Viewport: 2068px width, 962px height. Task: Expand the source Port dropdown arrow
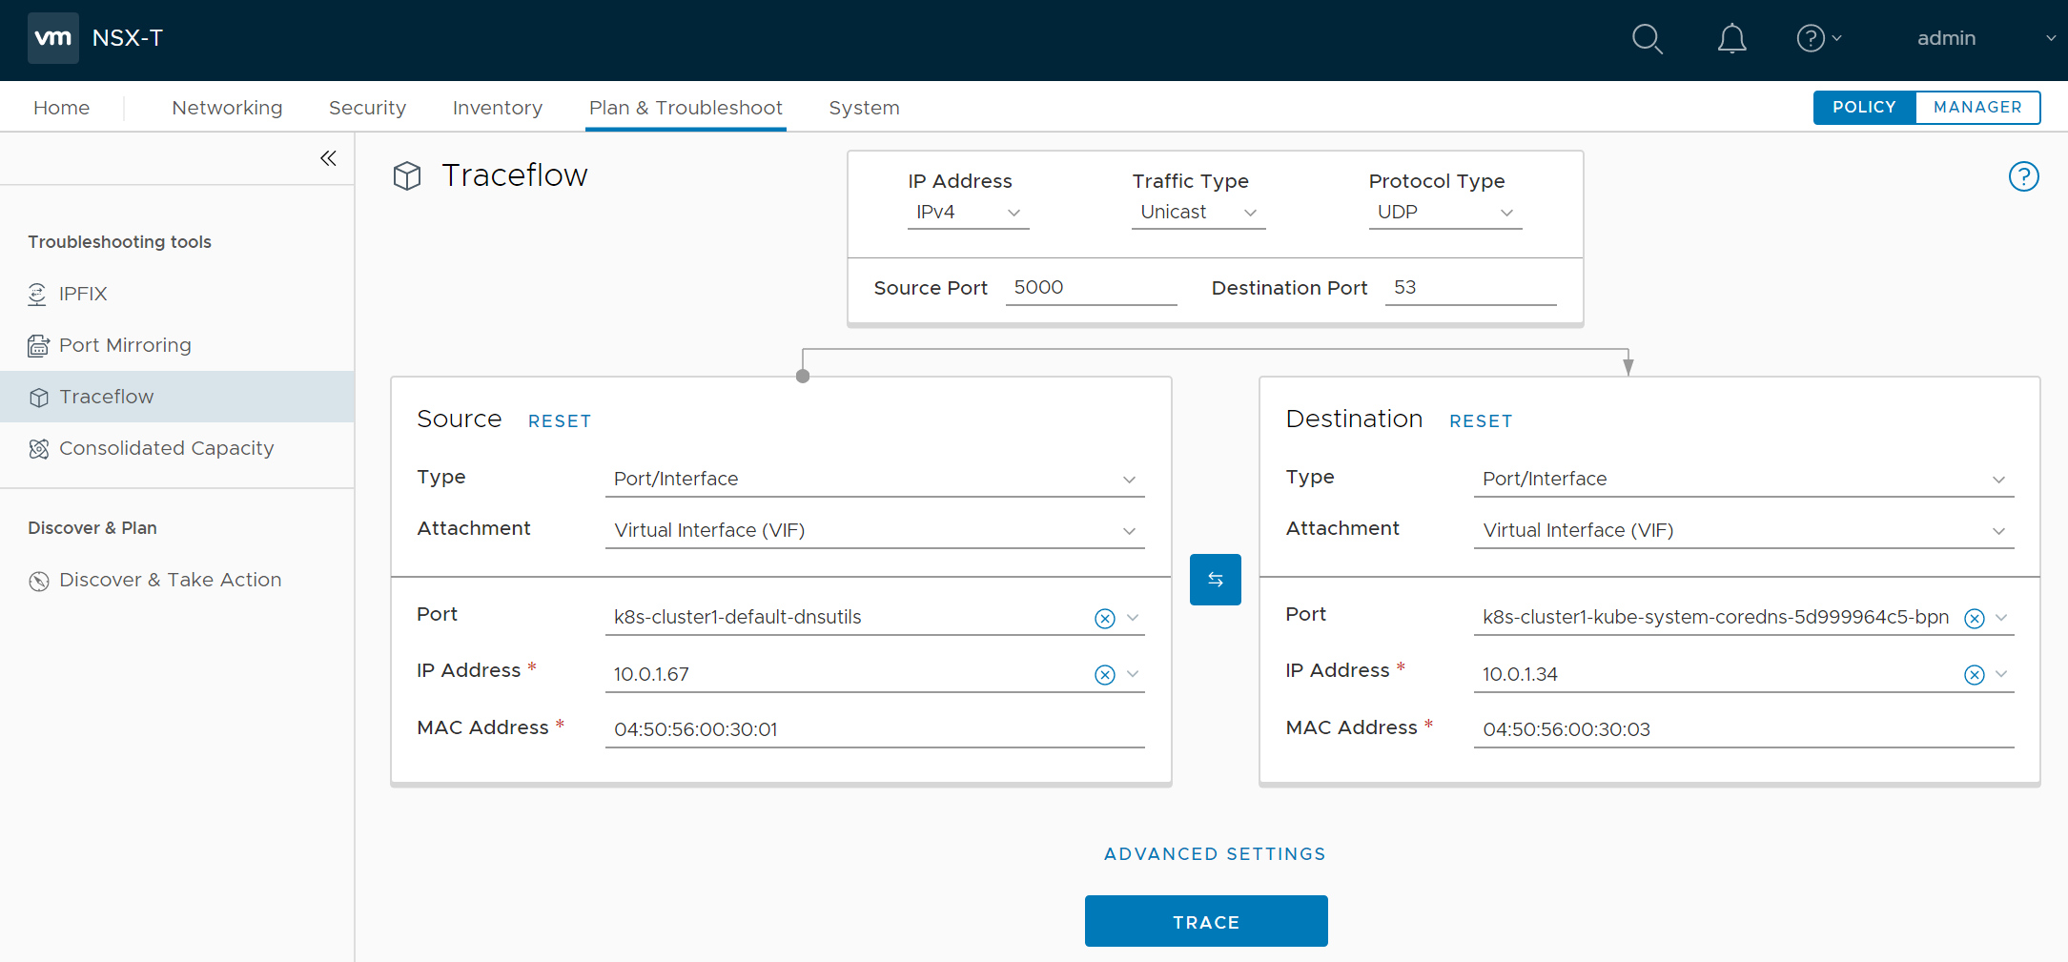click(x=1133, y=618)
